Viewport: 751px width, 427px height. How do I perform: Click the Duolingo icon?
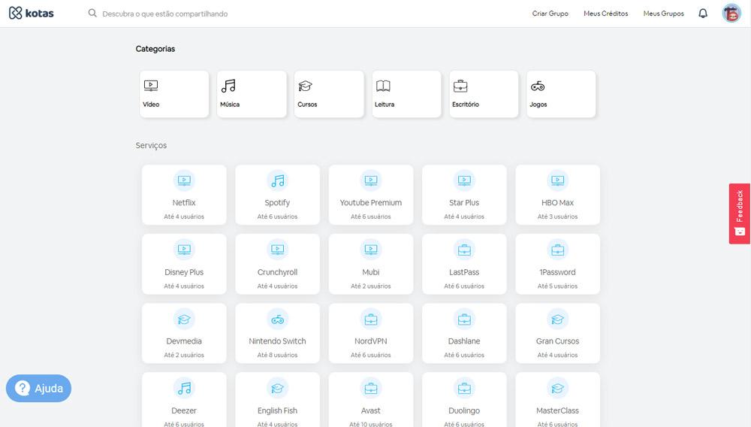[464, 388]
